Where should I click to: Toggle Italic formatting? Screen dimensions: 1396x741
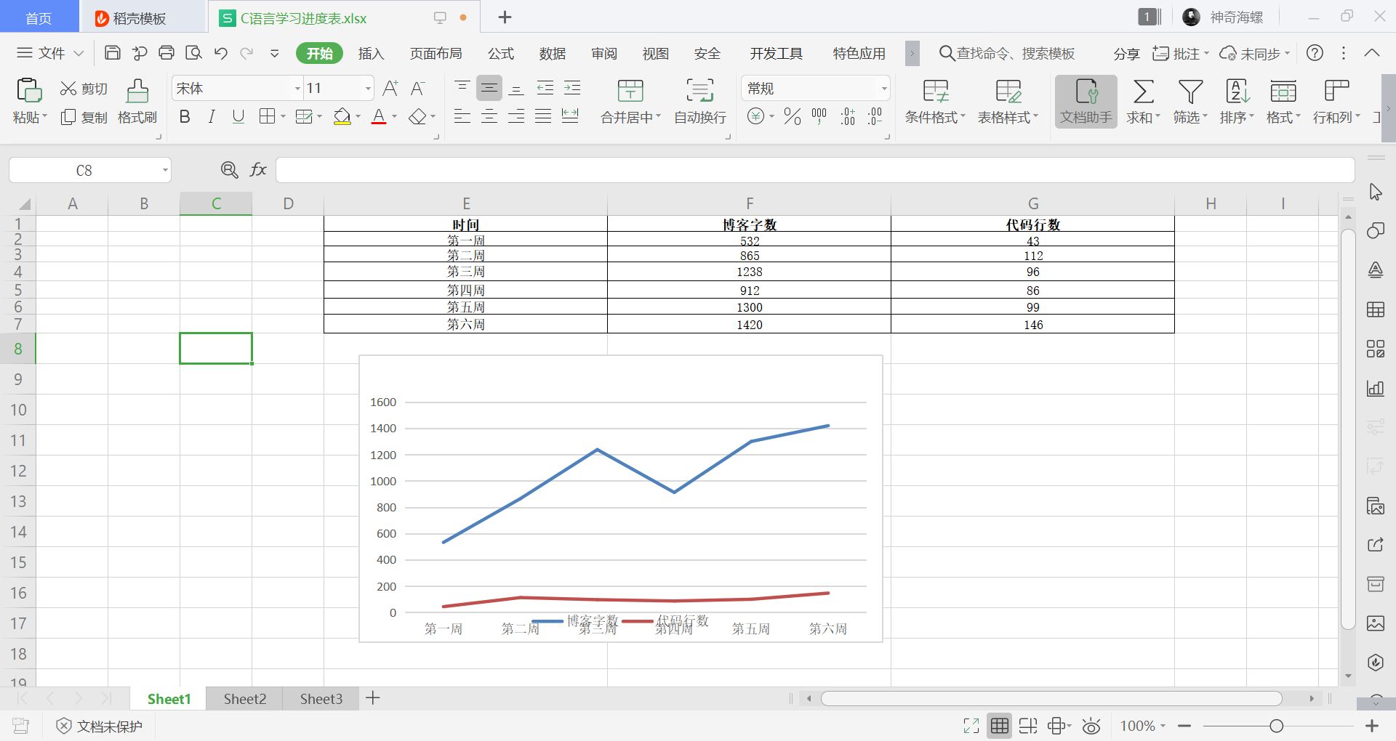(212, 117)
